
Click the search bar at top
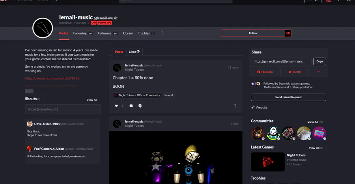[x=176, y=1]
